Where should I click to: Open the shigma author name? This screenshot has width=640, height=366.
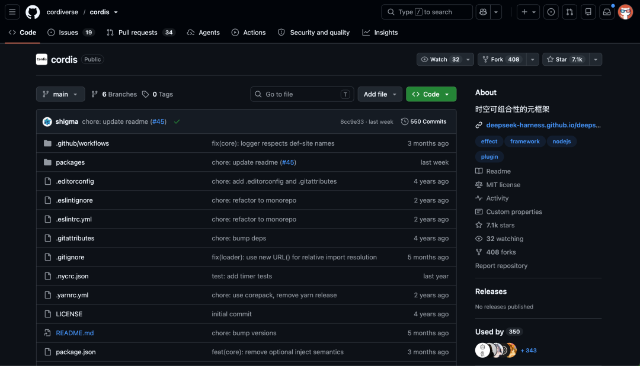[67, 121]
